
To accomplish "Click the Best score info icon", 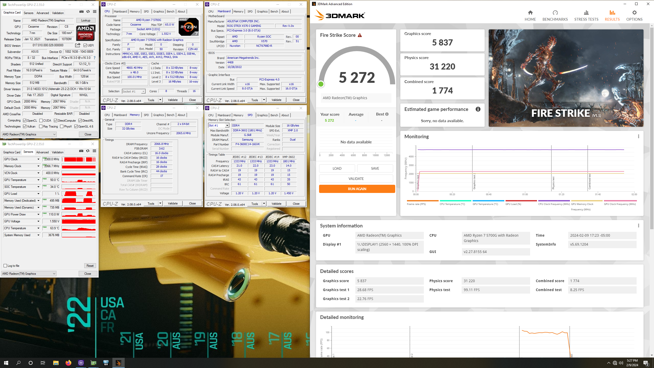I will (387, 114).
